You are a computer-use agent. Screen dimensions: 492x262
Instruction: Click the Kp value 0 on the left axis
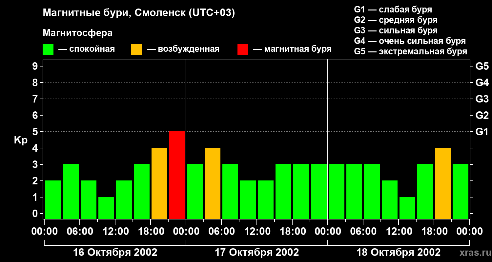[35, 214]
